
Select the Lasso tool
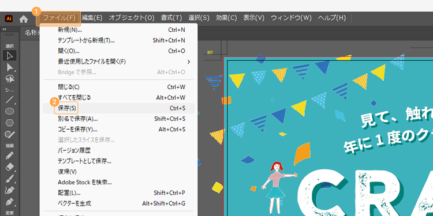pos(10,79)
